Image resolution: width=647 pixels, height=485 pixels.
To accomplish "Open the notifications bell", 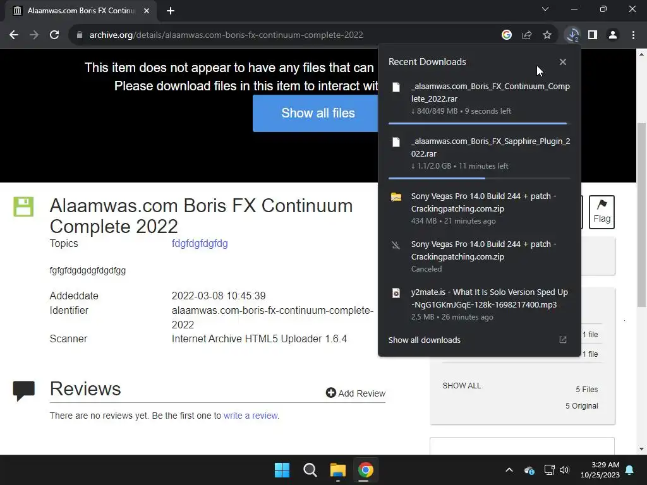I will [x=629, y=470].
